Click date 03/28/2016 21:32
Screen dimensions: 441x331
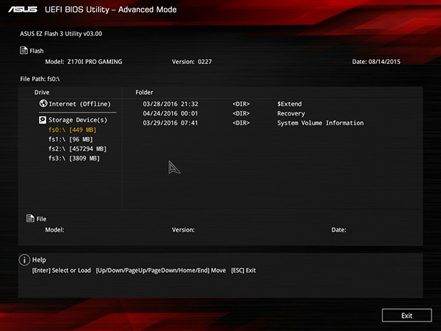[171, 104]
